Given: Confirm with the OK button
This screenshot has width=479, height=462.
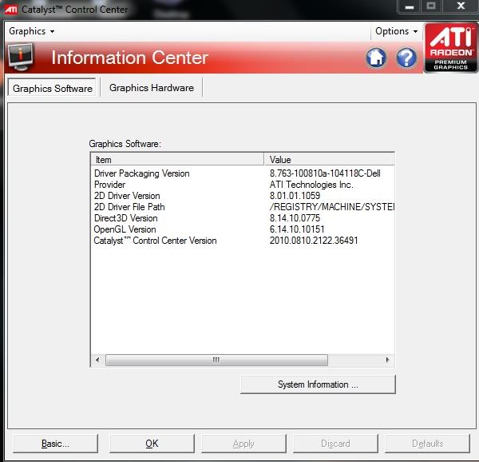Looking at the screenshot, I should [152, 444].
